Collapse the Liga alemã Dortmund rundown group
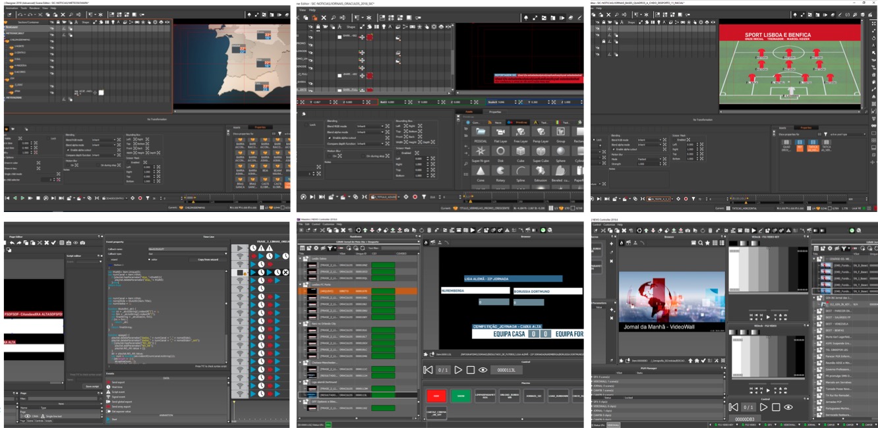878x428 pixels. coord(301,382)
